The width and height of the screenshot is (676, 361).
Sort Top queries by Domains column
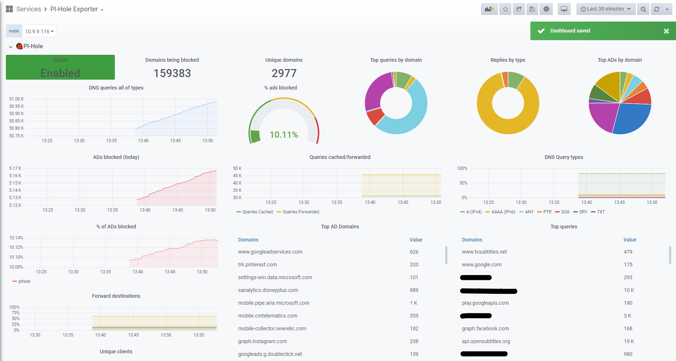[x=472, y=240]
